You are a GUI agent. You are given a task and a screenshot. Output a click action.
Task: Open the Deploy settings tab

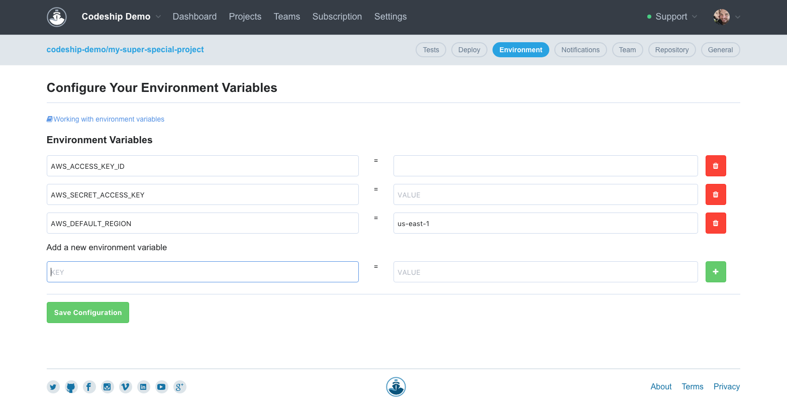point(469,50)
